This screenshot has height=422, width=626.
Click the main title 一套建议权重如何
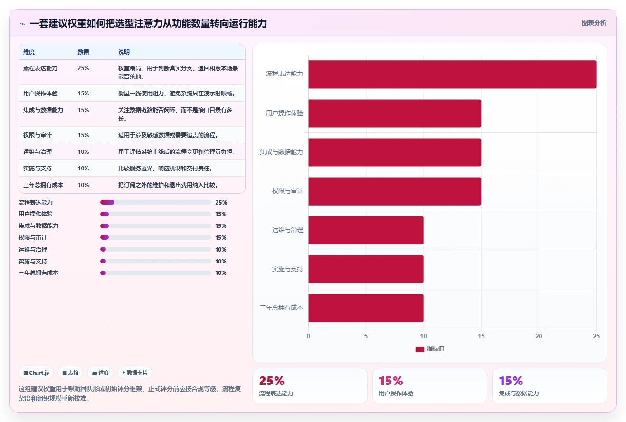point(148,23)
